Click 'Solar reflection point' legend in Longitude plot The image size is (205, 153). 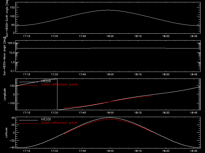(59, 84)
